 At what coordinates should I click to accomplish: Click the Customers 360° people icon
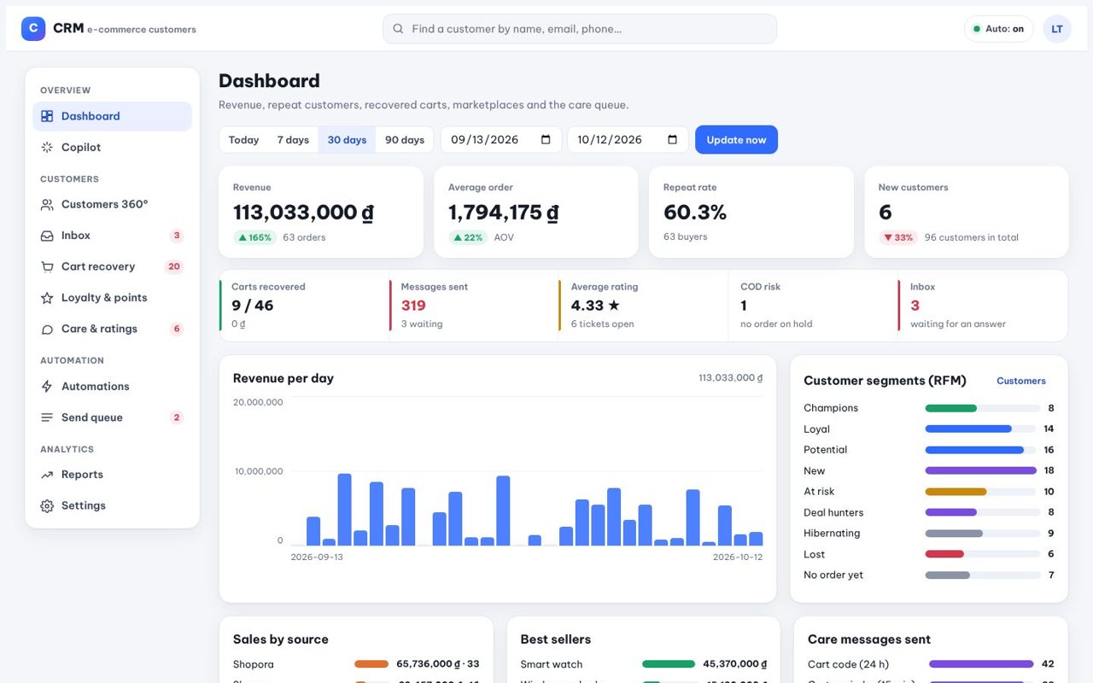(x=47, y=205)
